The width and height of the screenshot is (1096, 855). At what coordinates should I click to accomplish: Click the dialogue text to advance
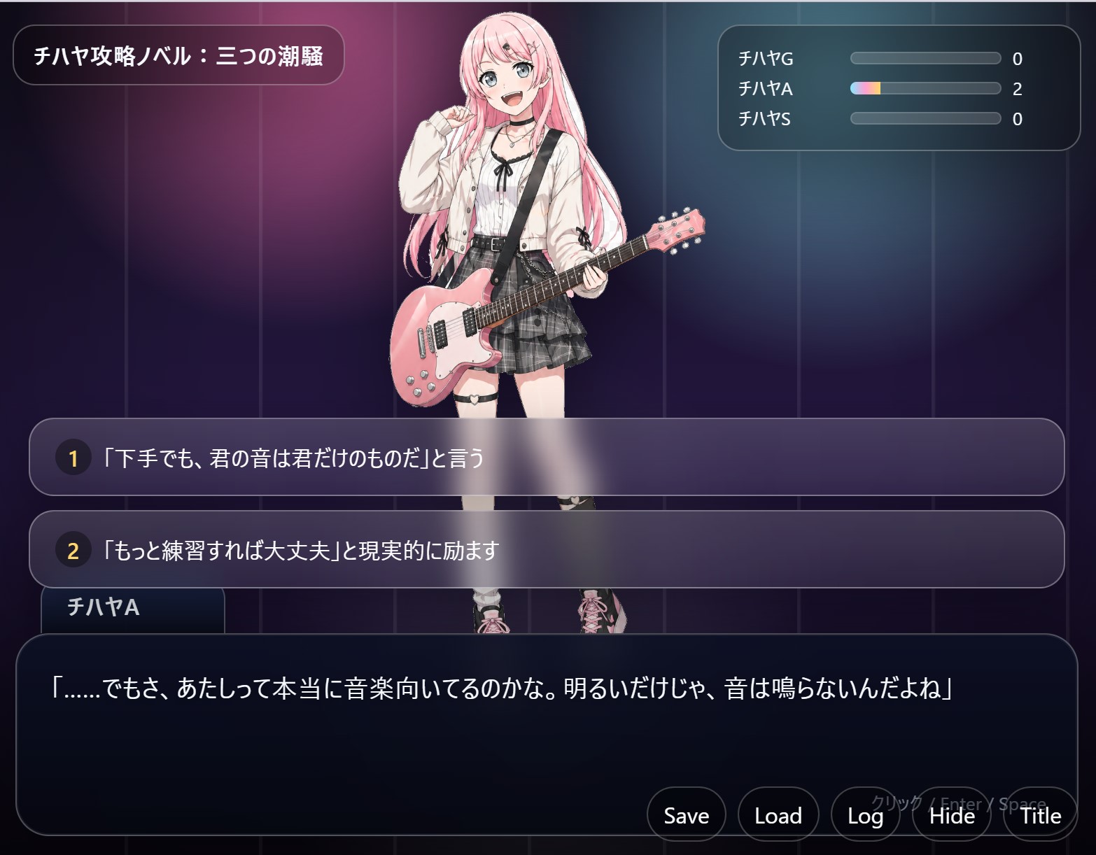pos(501,688)
